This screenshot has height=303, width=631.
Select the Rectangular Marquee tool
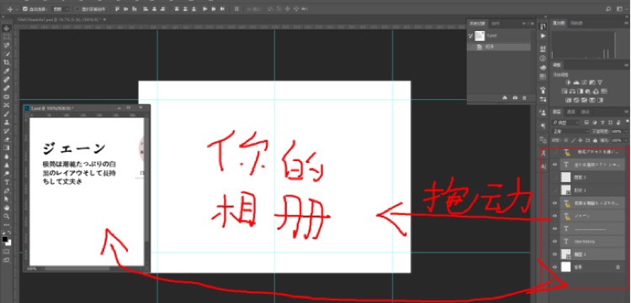pos(7,37)
